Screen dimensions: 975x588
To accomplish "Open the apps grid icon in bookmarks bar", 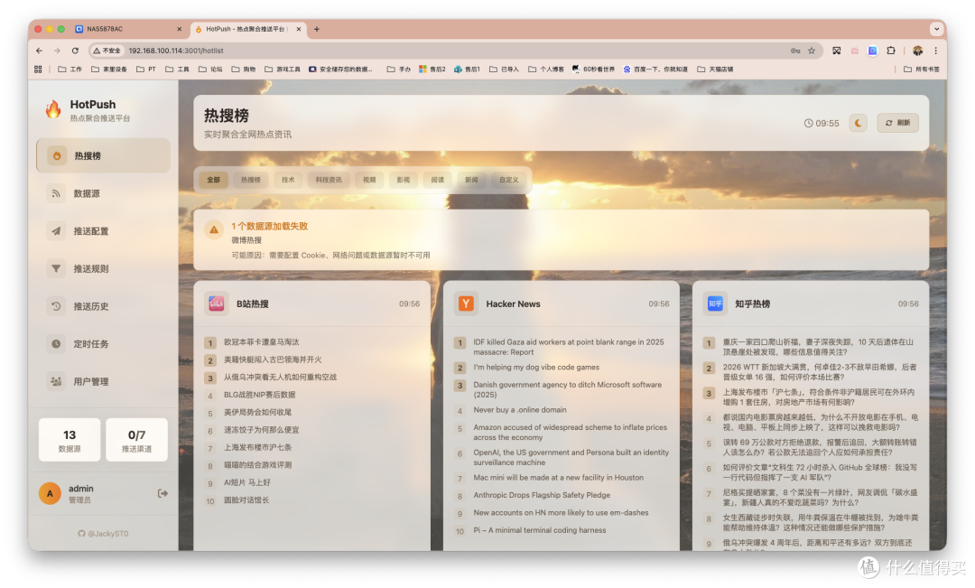I will [x=38, y=69].
